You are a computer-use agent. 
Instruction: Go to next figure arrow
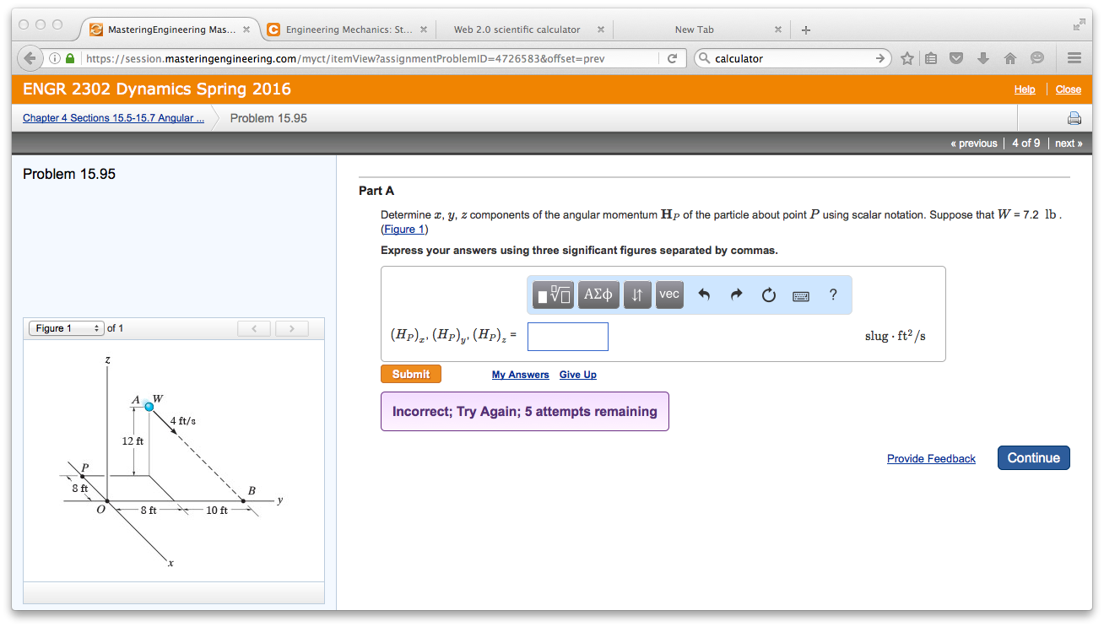click(x=291, y=328)
